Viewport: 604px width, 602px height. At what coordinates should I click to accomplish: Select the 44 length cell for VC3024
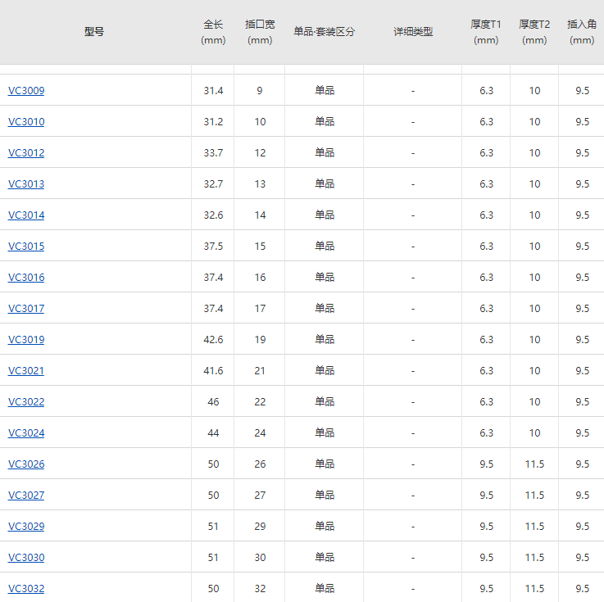[x=213, y=434]
